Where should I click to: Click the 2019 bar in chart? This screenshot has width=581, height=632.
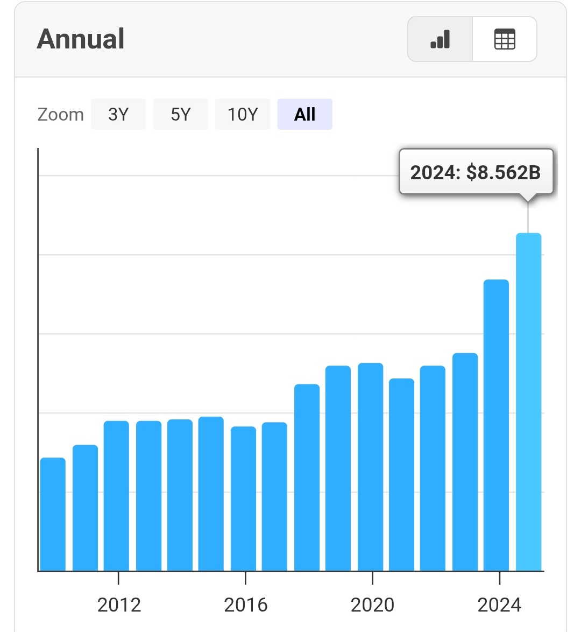370,467
